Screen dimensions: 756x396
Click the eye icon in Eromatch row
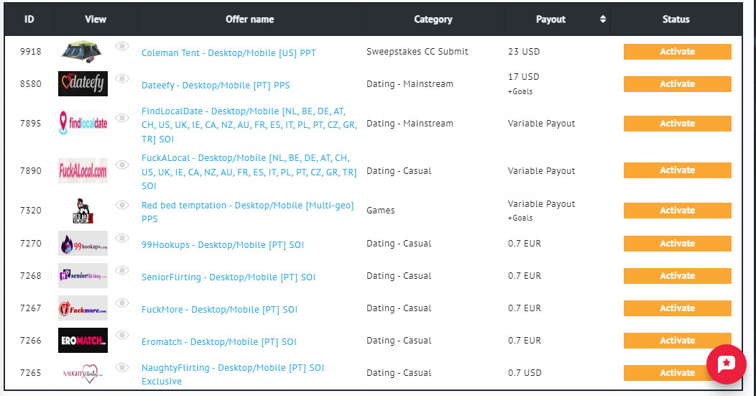click(x=122, y=335)
